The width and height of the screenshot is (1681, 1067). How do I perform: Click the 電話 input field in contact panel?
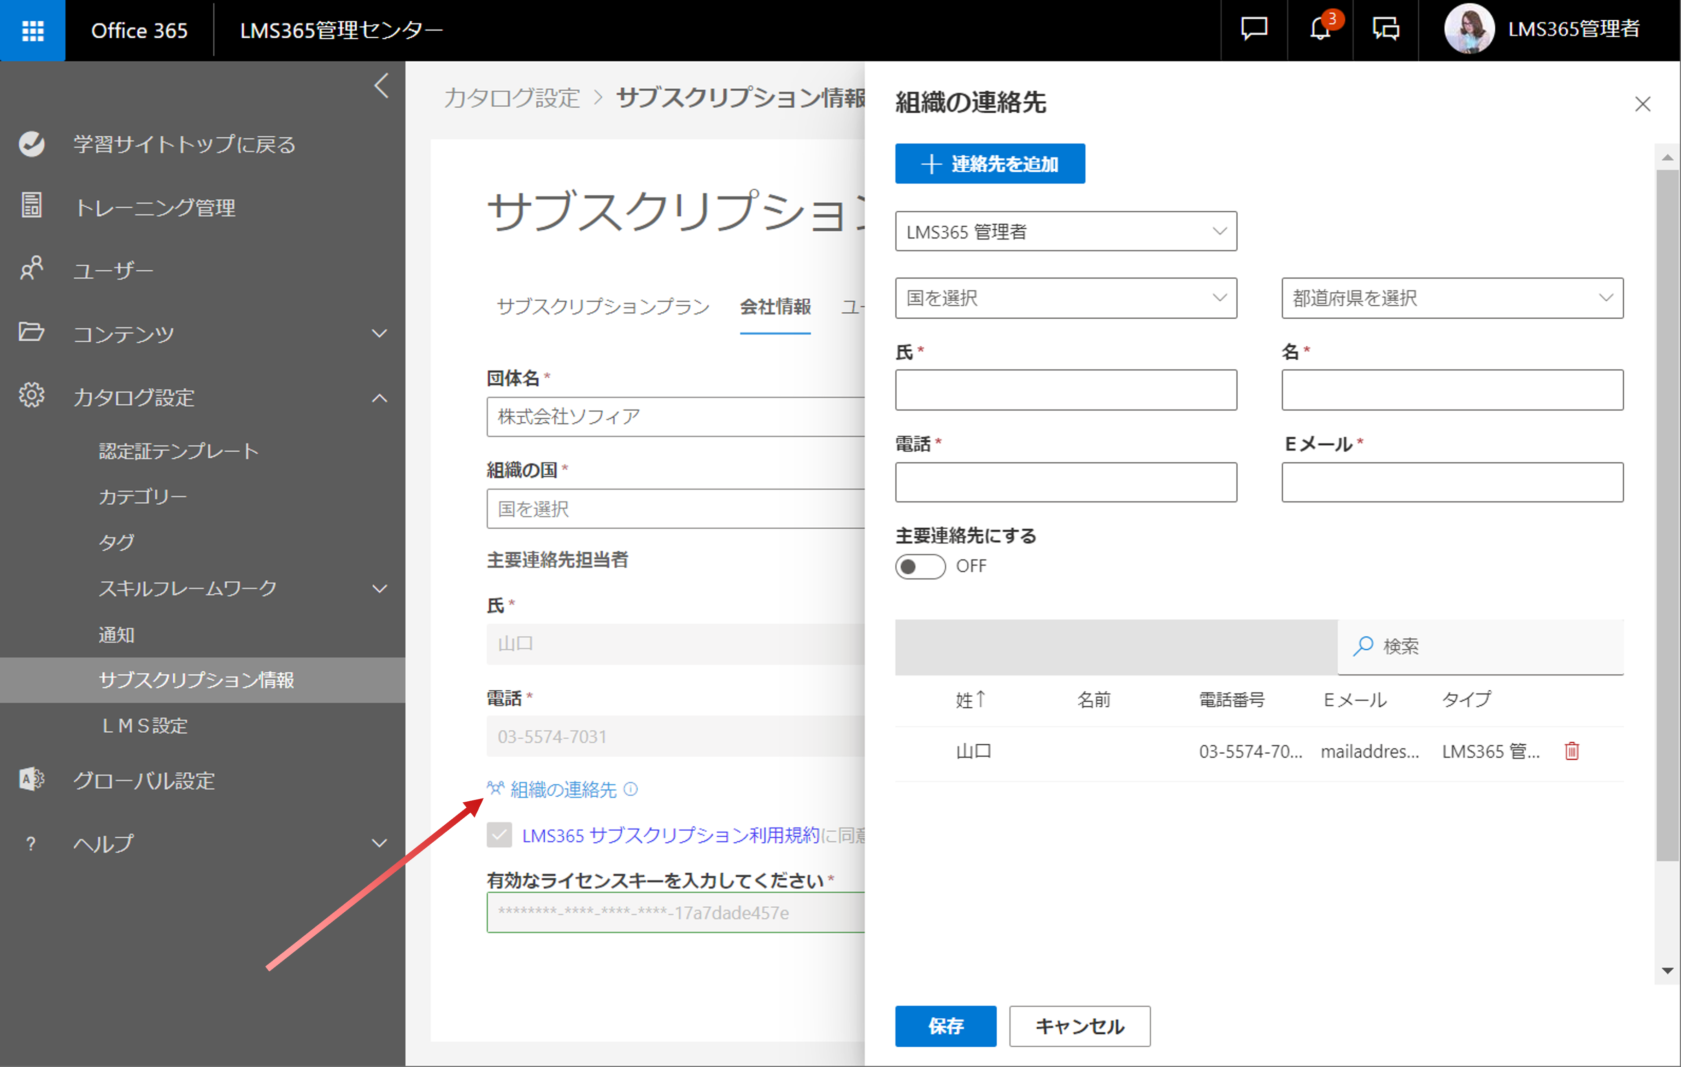[x=1066, y=482]
